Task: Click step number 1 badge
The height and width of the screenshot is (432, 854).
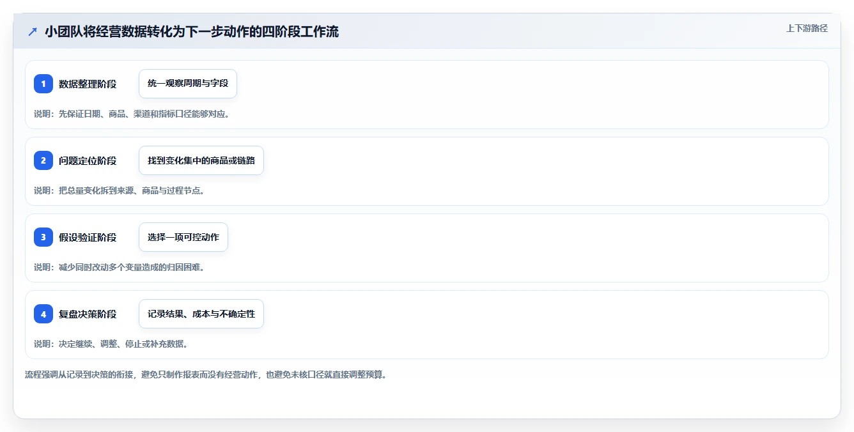Action: click(43, 84)
